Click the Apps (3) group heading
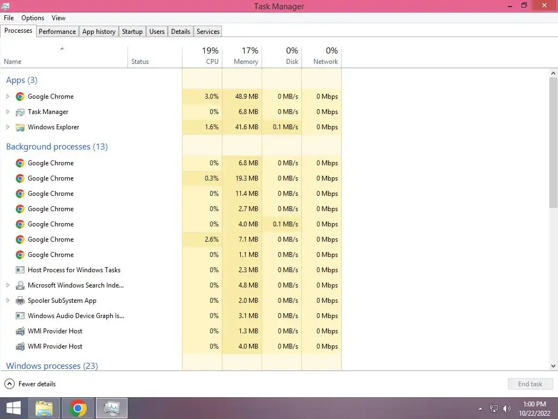558x419 pixels. [22, 80]
